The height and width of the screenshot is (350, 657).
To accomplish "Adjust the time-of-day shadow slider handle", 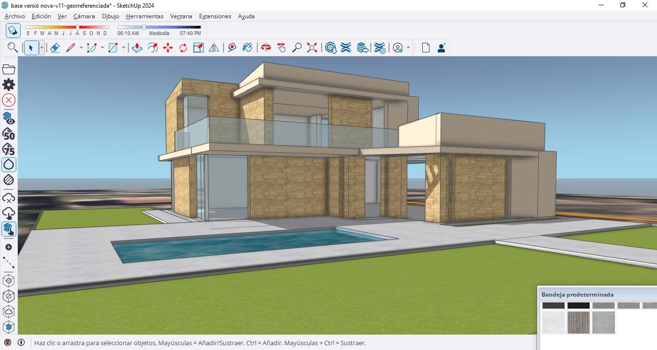I will click(x=144, y=27).
